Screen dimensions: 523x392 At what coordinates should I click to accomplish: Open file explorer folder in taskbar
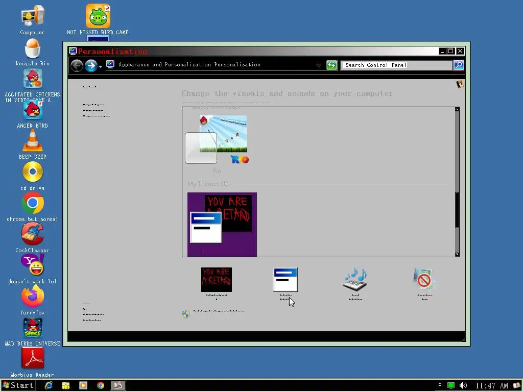66,385
